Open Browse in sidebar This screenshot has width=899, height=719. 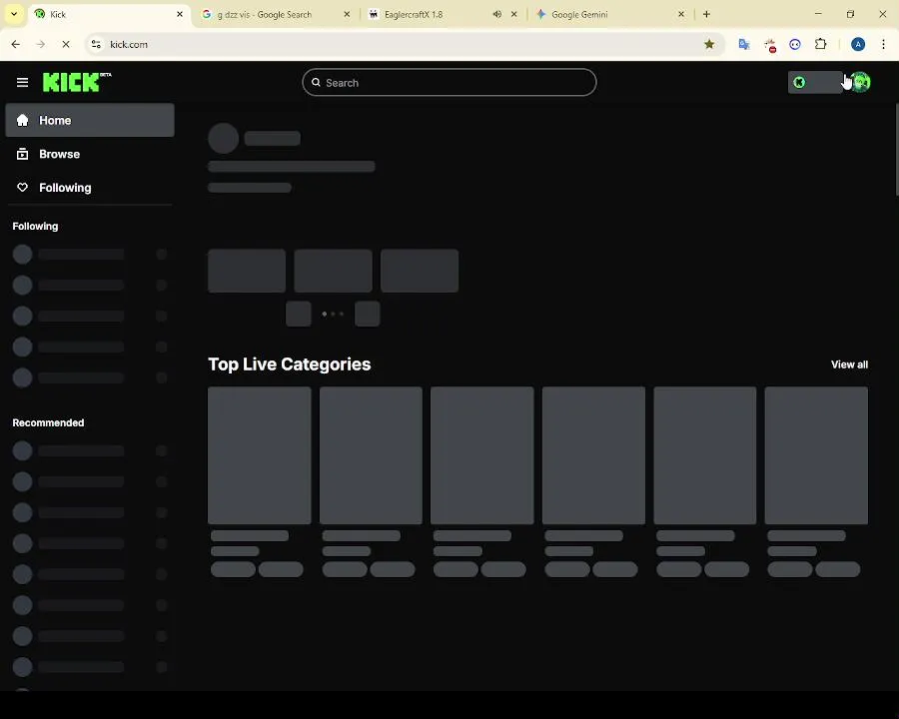pos(90,154)
